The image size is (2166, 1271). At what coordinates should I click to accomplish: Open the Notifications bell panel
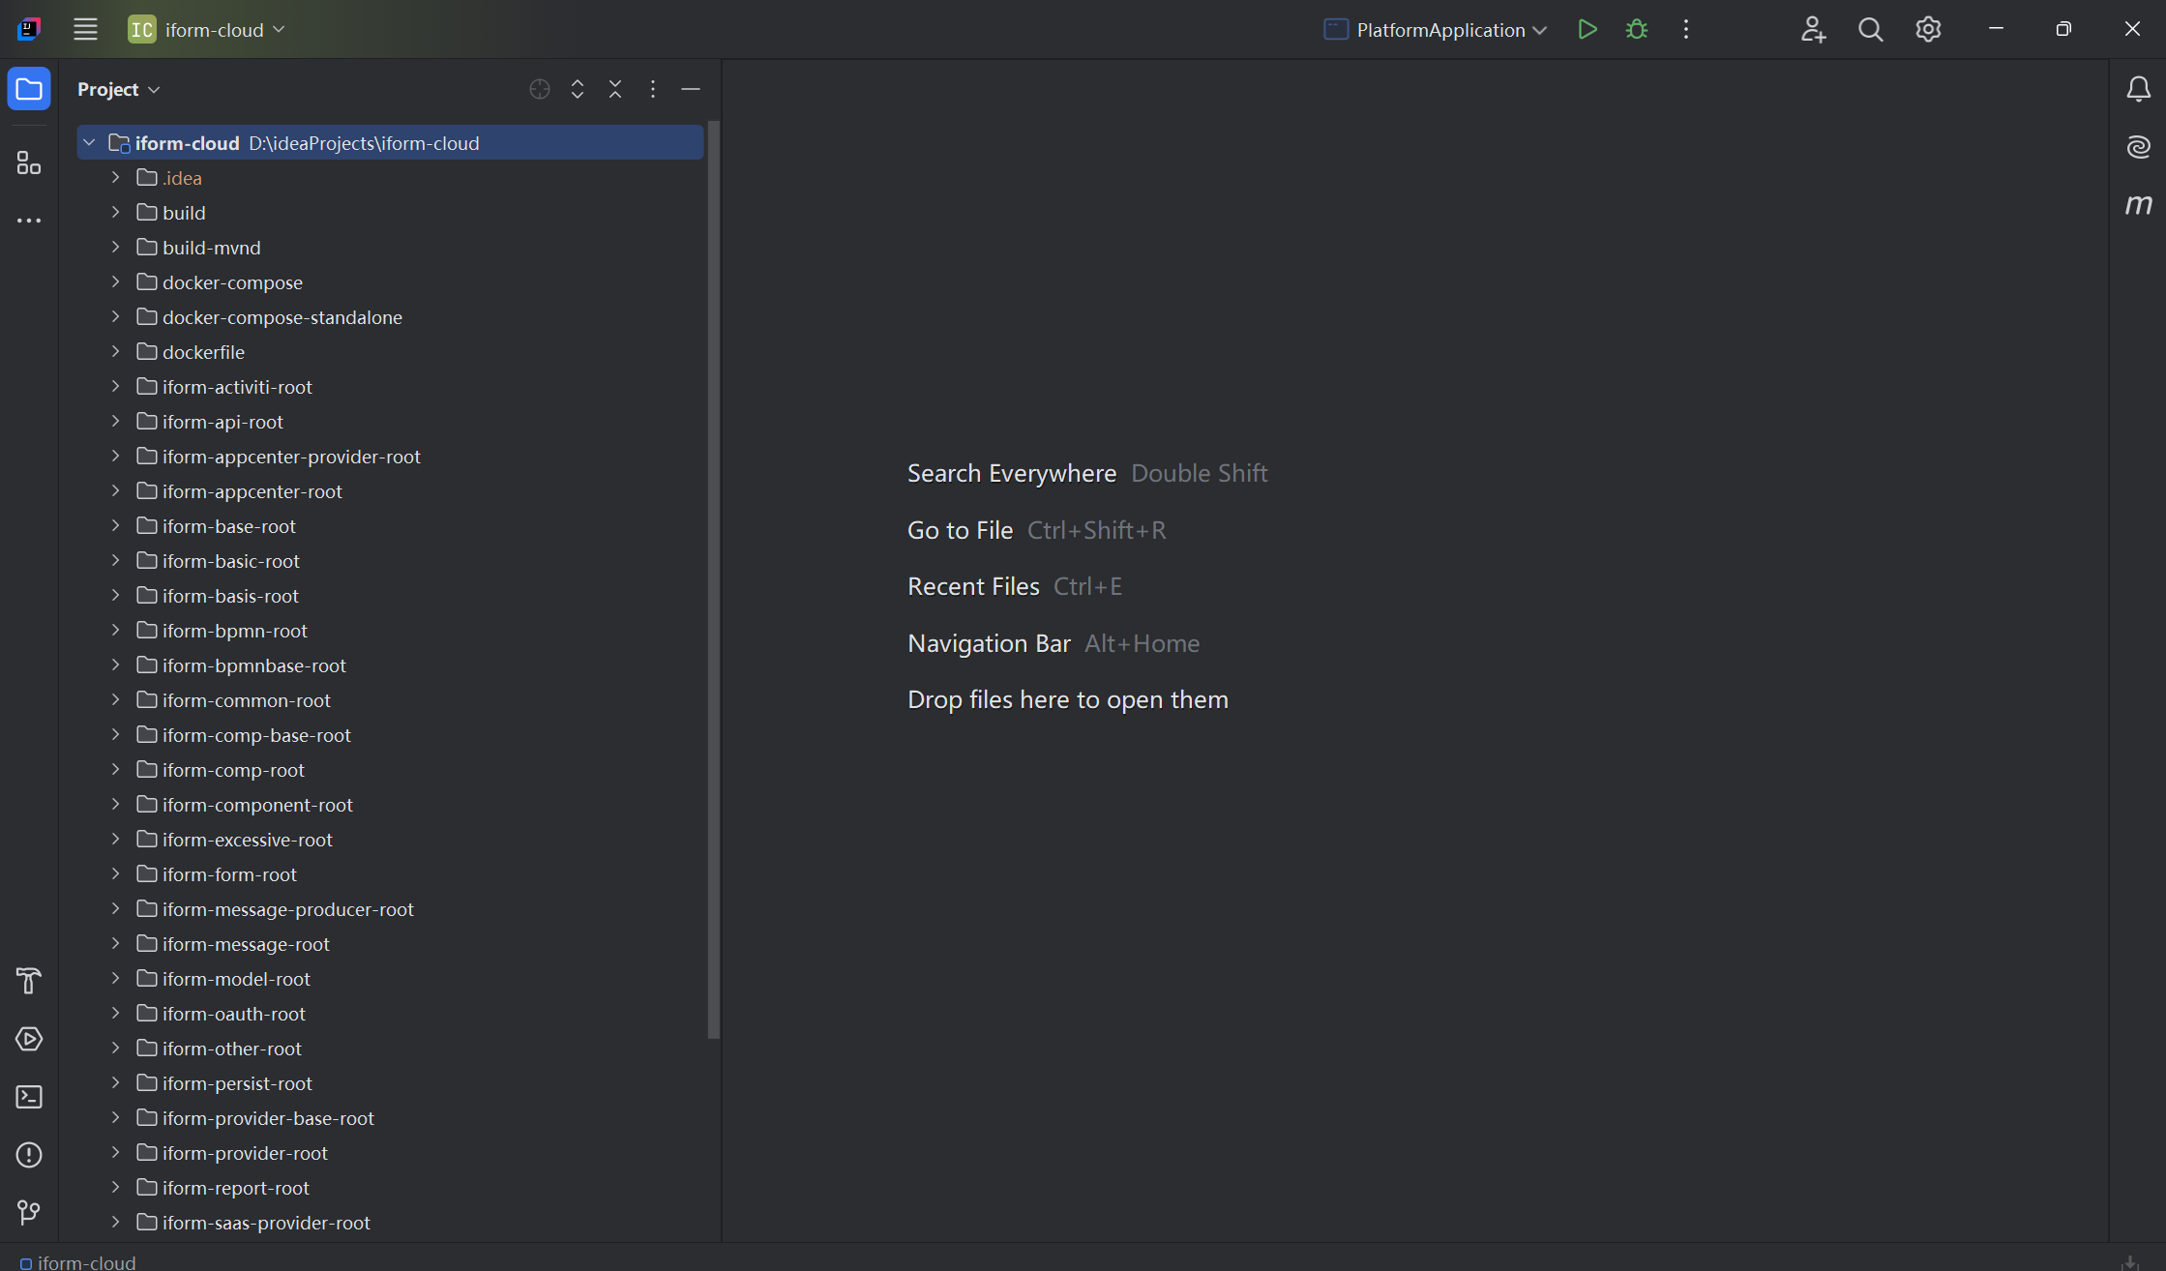[2138, 89]
